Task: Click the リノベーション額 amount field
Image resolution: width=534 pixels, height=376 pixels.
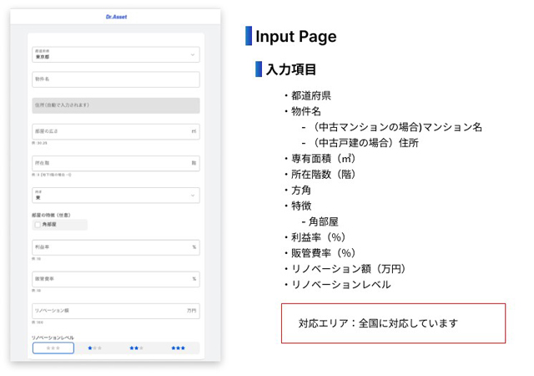Action: [x=116, y=311]
